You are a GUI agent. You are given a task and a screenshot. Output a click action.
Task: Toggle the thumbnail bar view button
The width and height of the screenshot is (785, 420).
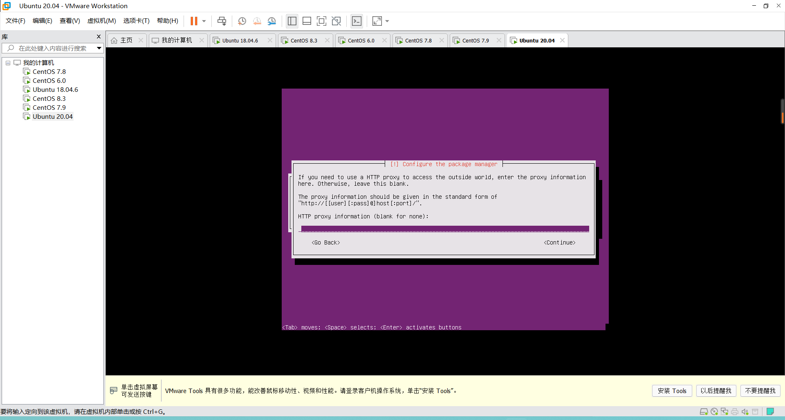click(x=307, y=21)
